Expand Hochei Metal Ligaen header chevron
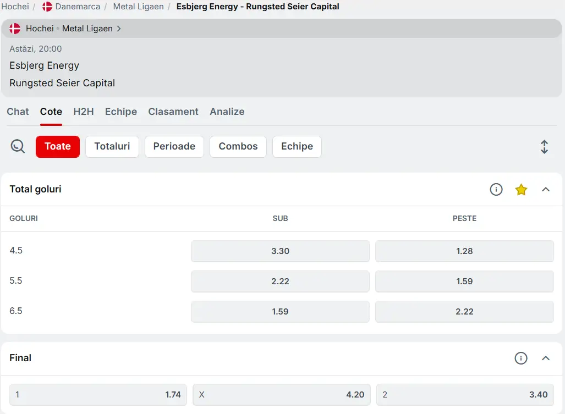565x414 pixels. (119, 29)
